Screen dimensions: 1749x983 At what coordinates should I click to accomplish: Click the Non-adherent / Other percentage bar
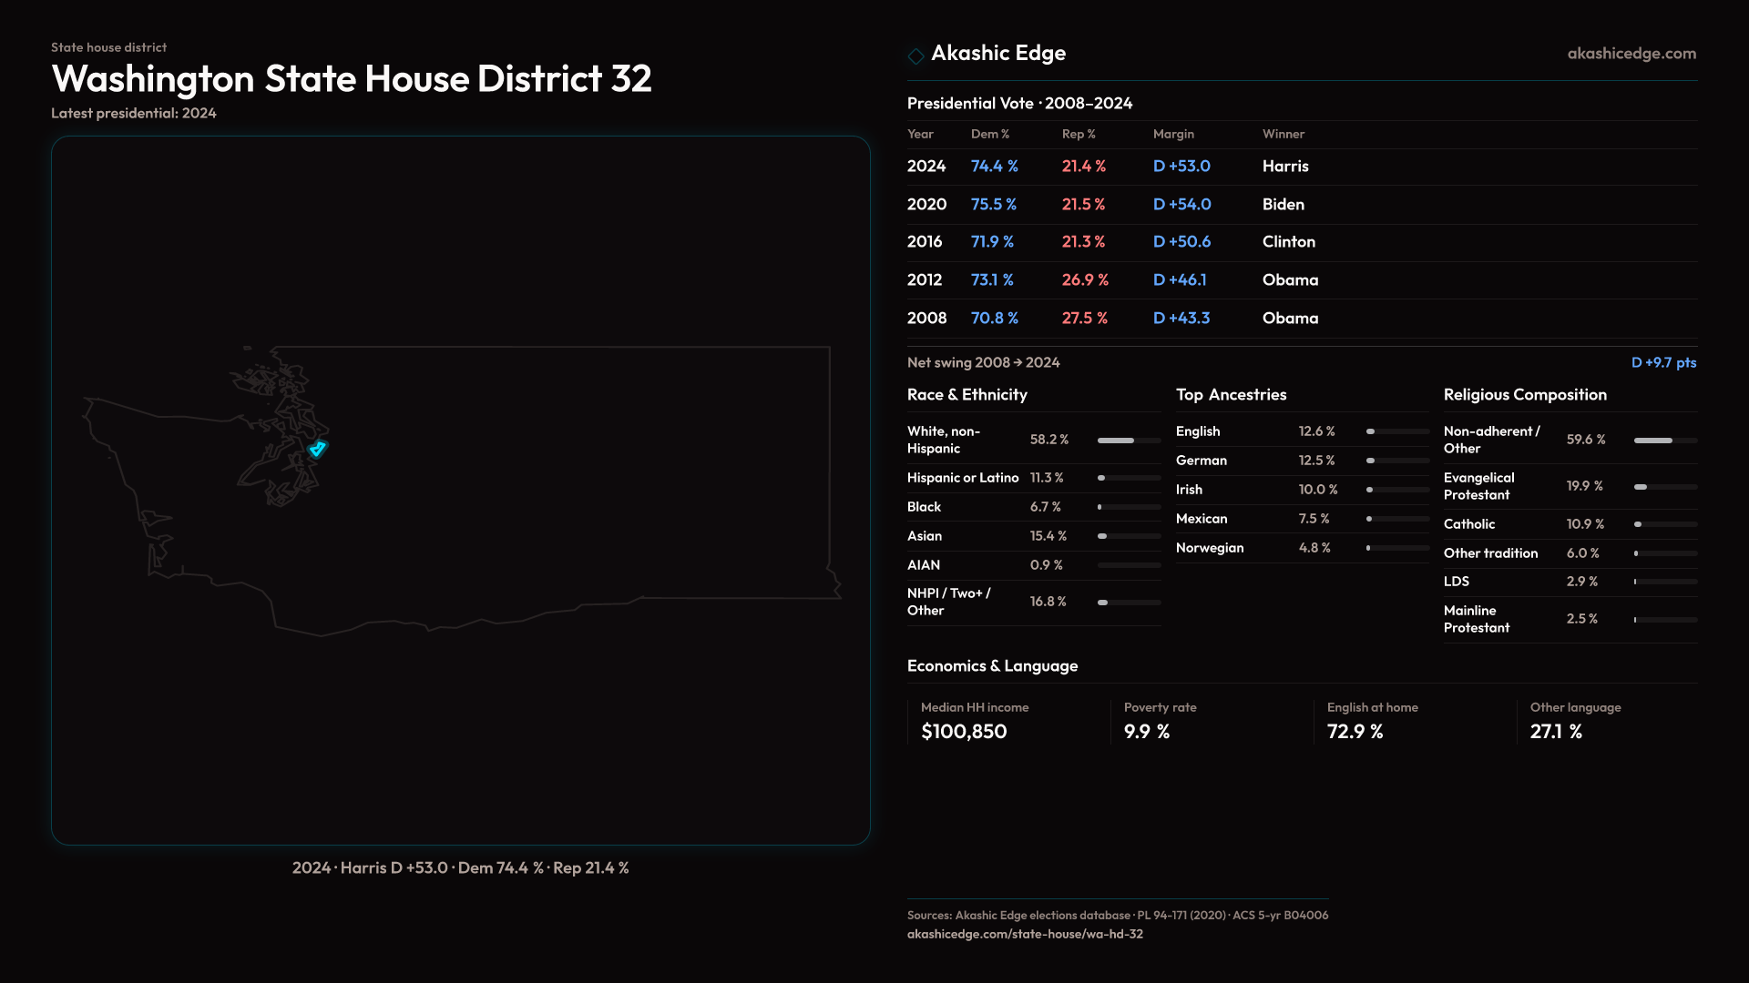1665,441
